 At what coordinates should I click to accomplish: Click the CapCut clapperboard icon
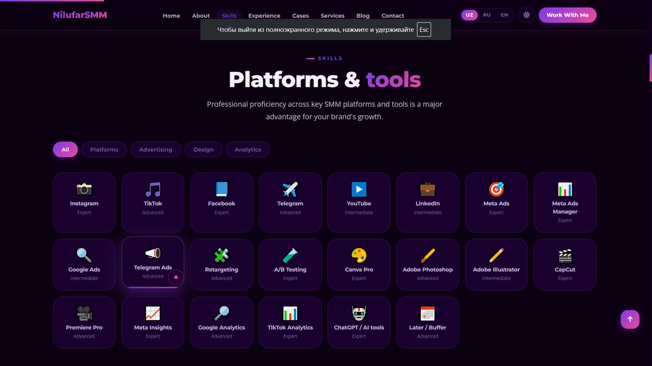point(565,255)
